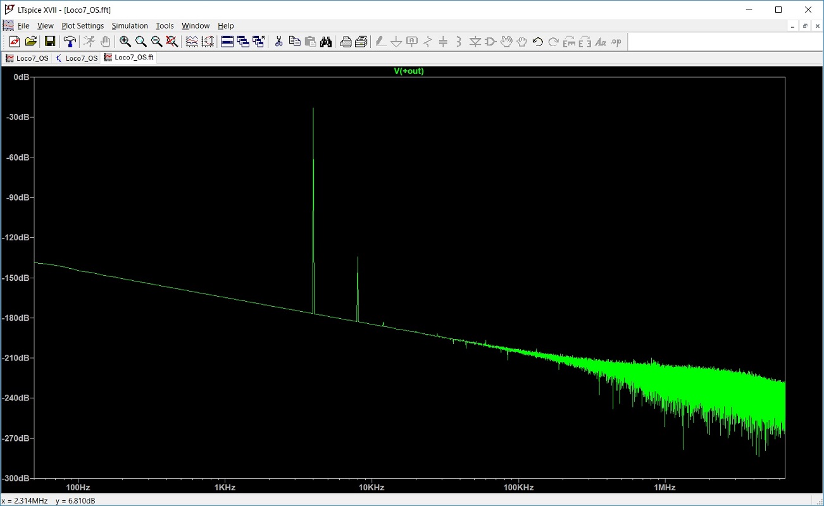
Task: Open Find with binoculars icon
Action: [326, 42]
